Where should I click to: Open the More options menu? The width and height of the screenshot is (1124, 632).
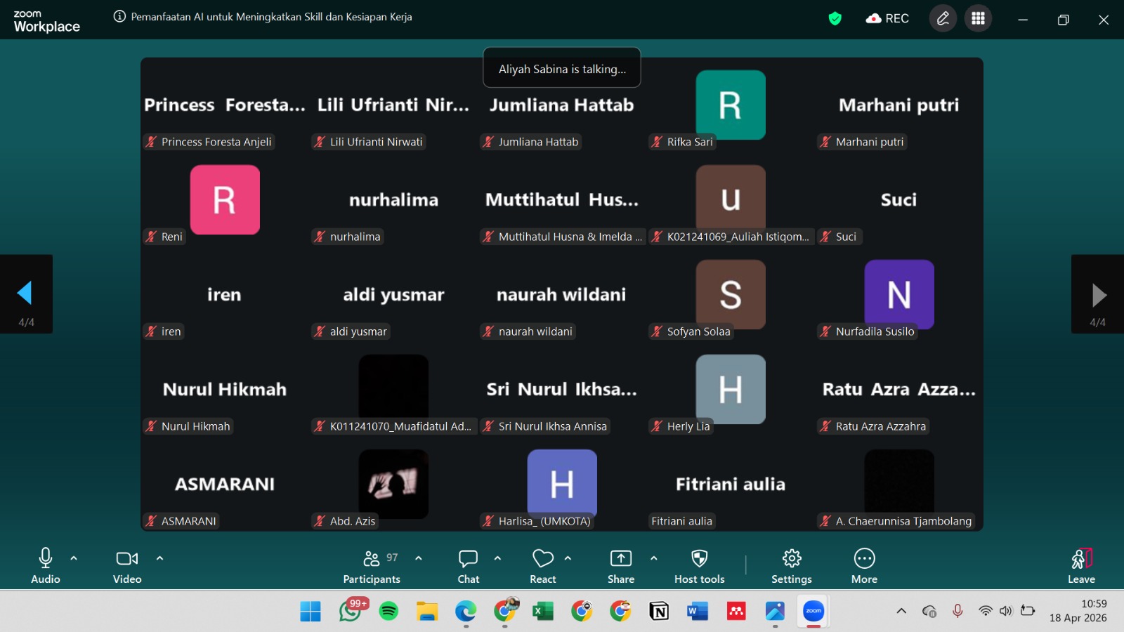(864, 565)
